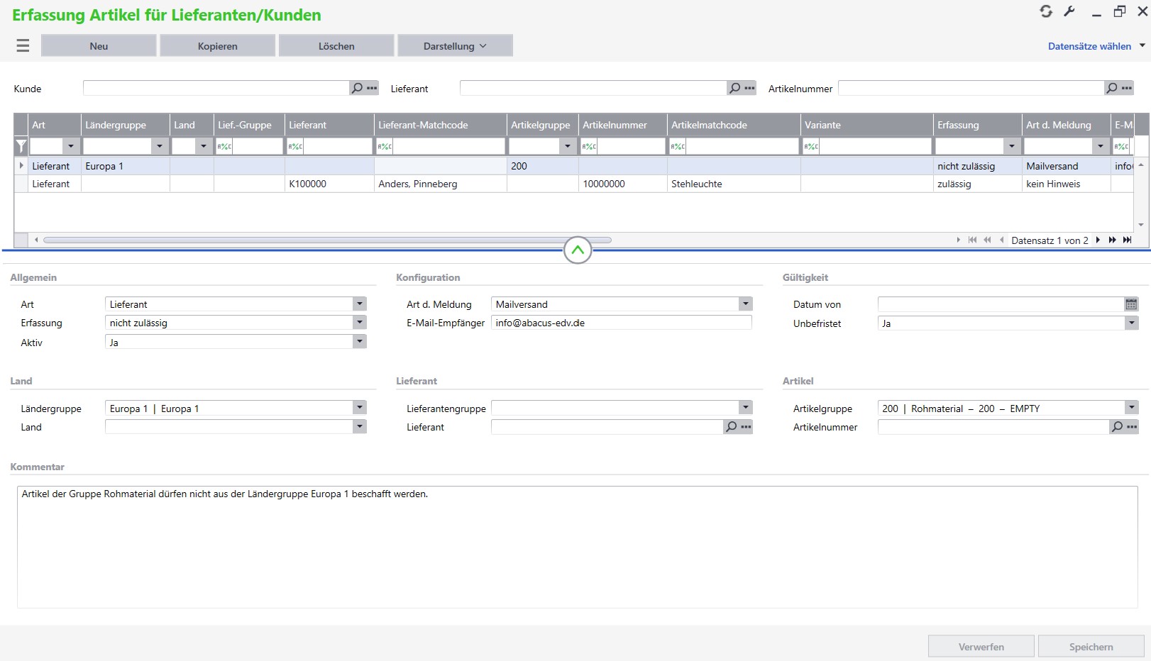This screenshot has height=661, width=1151.
Task: Click the E-Mail-Empfänger input field
Action: (x=621, y=323)
